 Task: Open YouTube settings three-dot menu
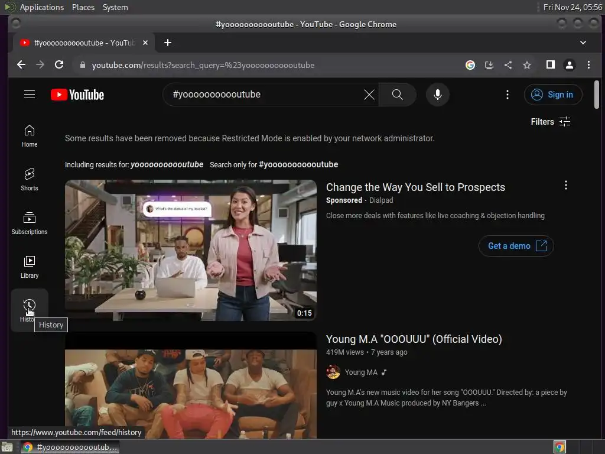508,95
